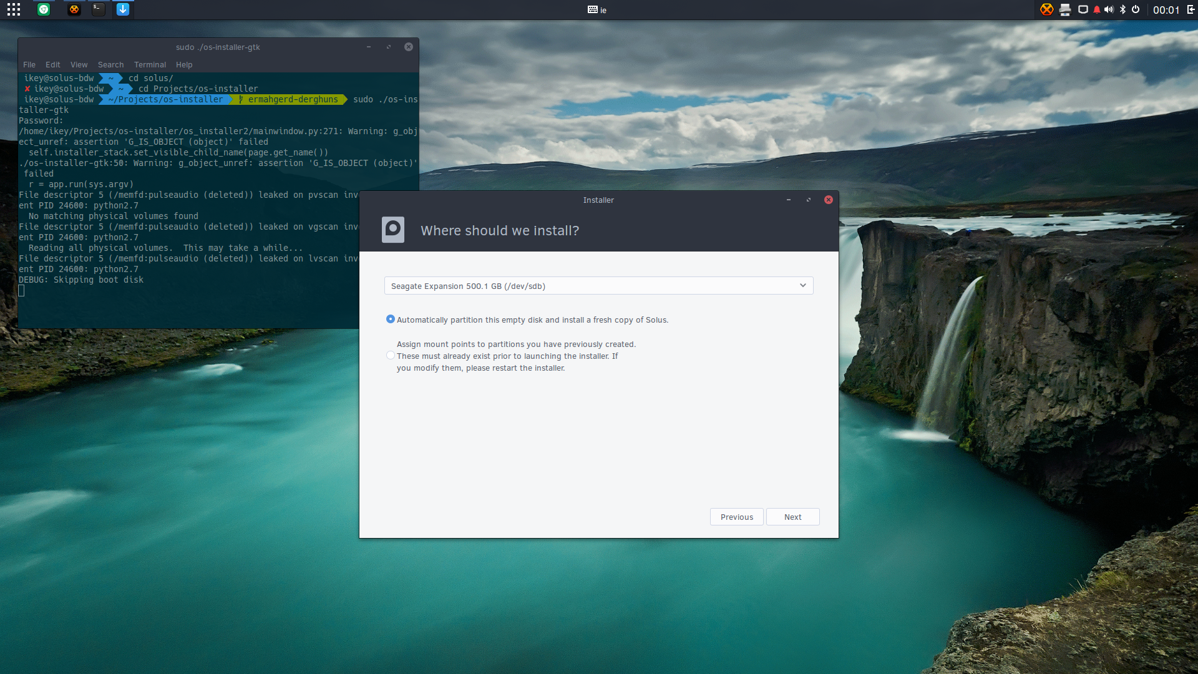Click the terminal title 'sudo ./os-installer-gtk'

[218, 47]
